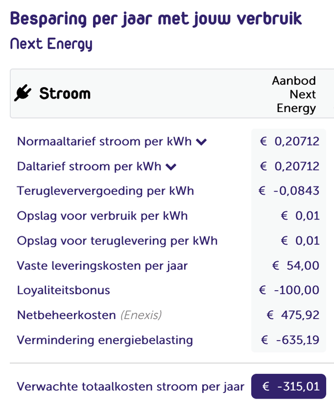
Task: Click the Opslag voor verbruik per kWh label
Action: (x=102, y=216)
